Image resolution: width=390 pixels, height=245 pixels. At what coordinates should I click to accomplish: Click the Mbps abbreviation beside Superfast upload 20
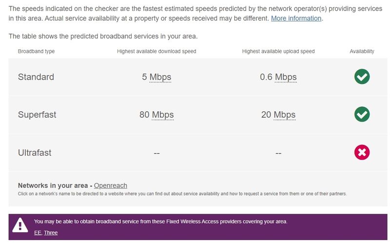coord(284,115)
